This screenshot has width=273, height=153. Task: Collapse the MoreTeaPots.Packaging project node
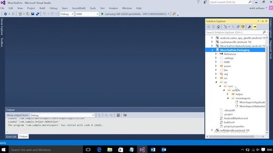pos(212,50)
